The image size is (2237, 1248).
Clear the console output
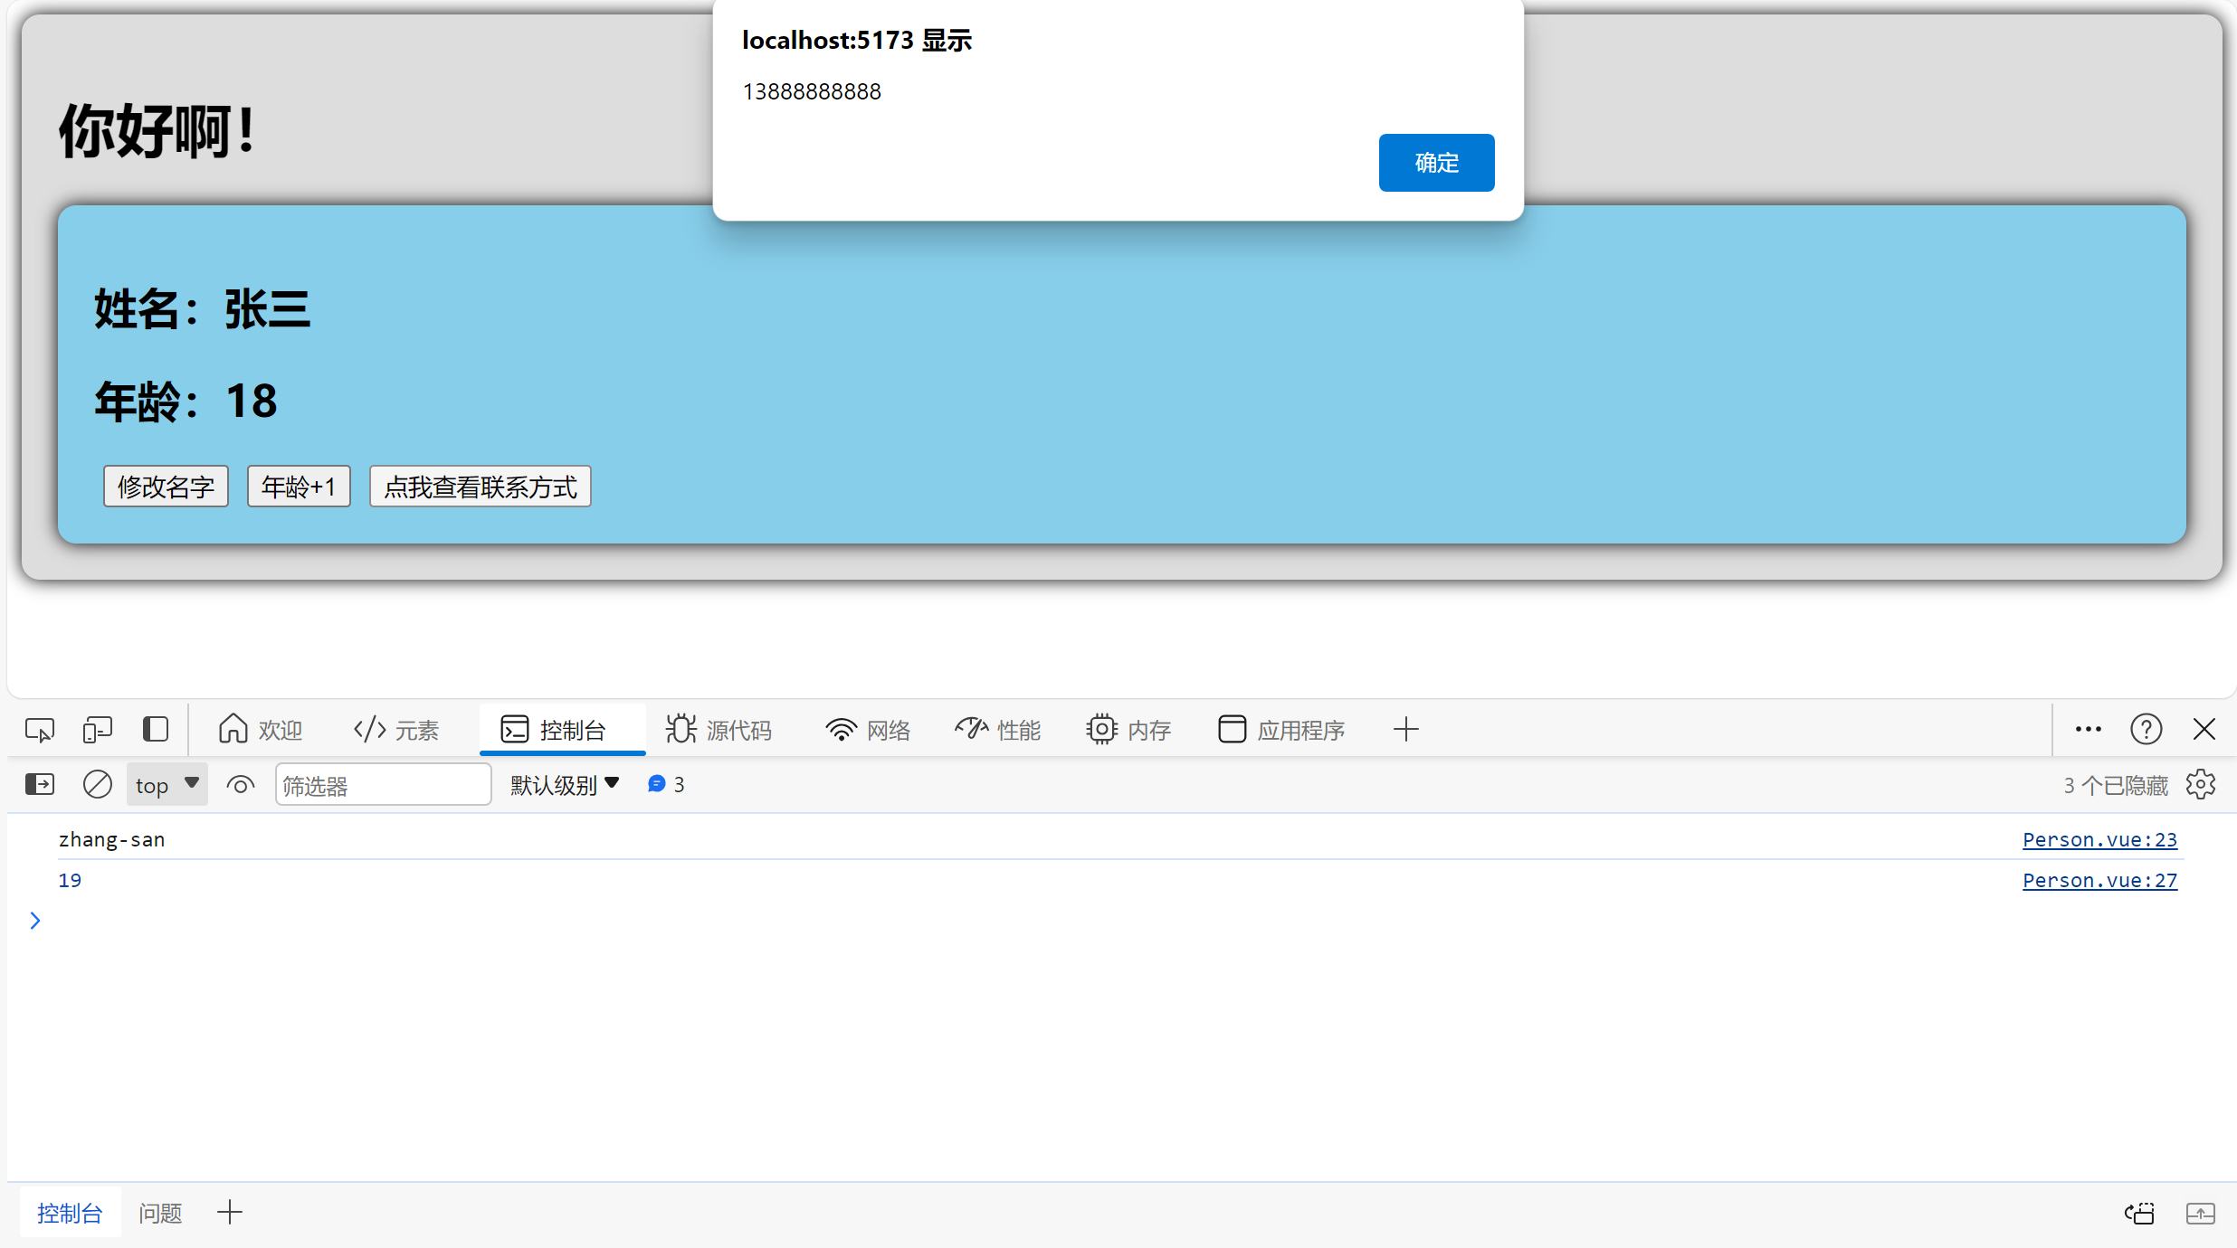[97, 784]
